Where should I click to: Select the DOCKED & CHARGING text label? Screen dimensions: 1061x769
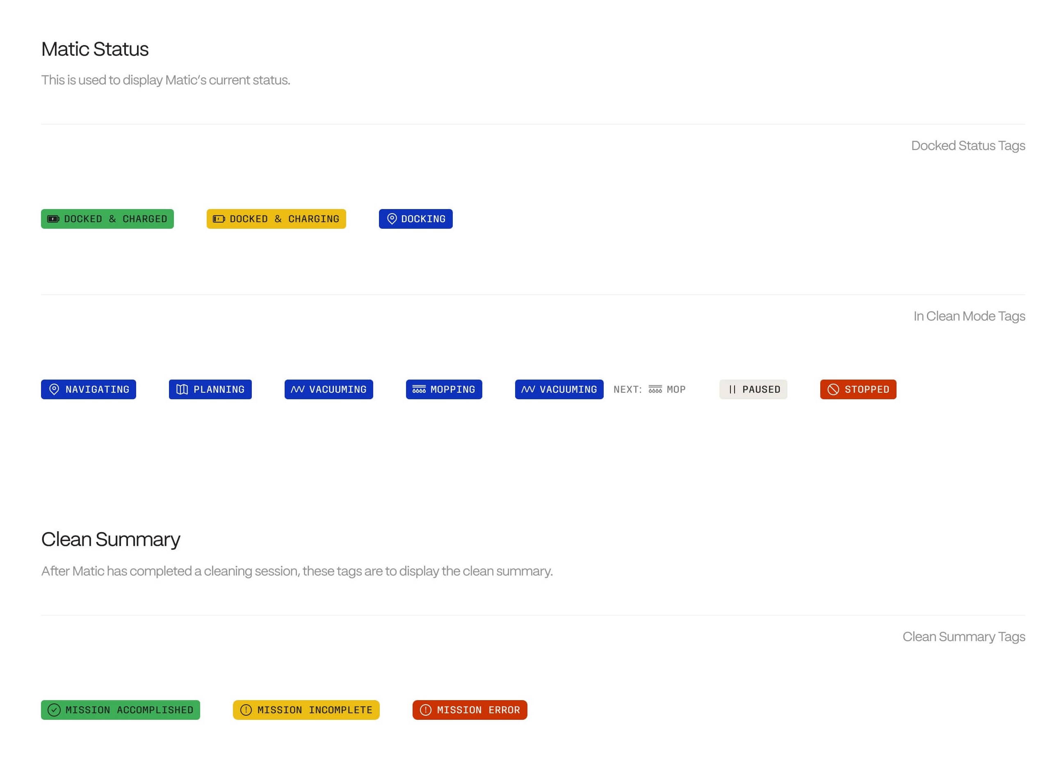tap(285, 219)
